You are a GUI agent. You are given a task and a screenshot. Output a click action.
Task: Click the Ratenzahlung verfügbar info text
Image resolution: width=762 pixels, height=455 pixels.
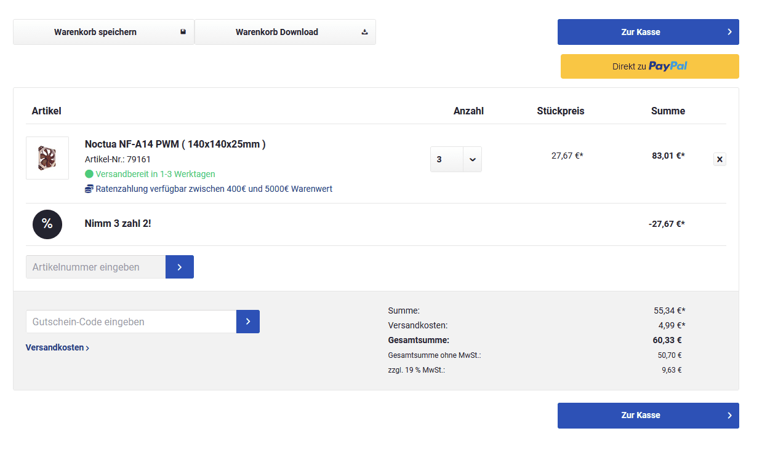pyautogui.click(x=214, y=189)
